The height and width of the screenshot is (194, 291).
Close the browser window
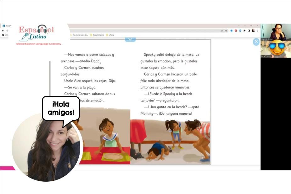click(x=257, y=26)
